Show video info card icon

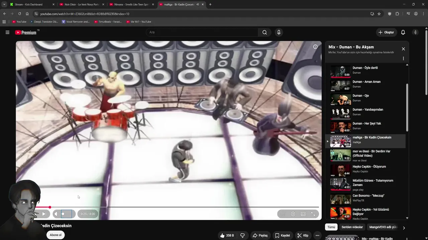click(315, 47)
